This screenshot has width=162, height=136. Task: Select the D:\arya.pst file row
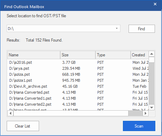pos(78,68)
